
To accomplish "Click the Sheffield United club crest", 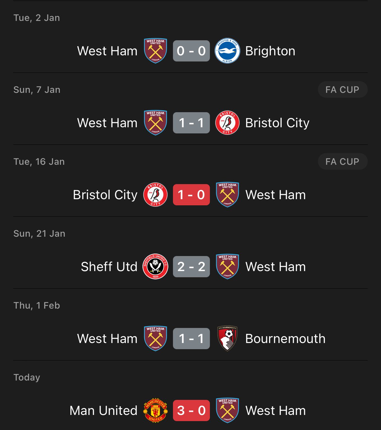I will pyautogui.click(x=155, y=266).
